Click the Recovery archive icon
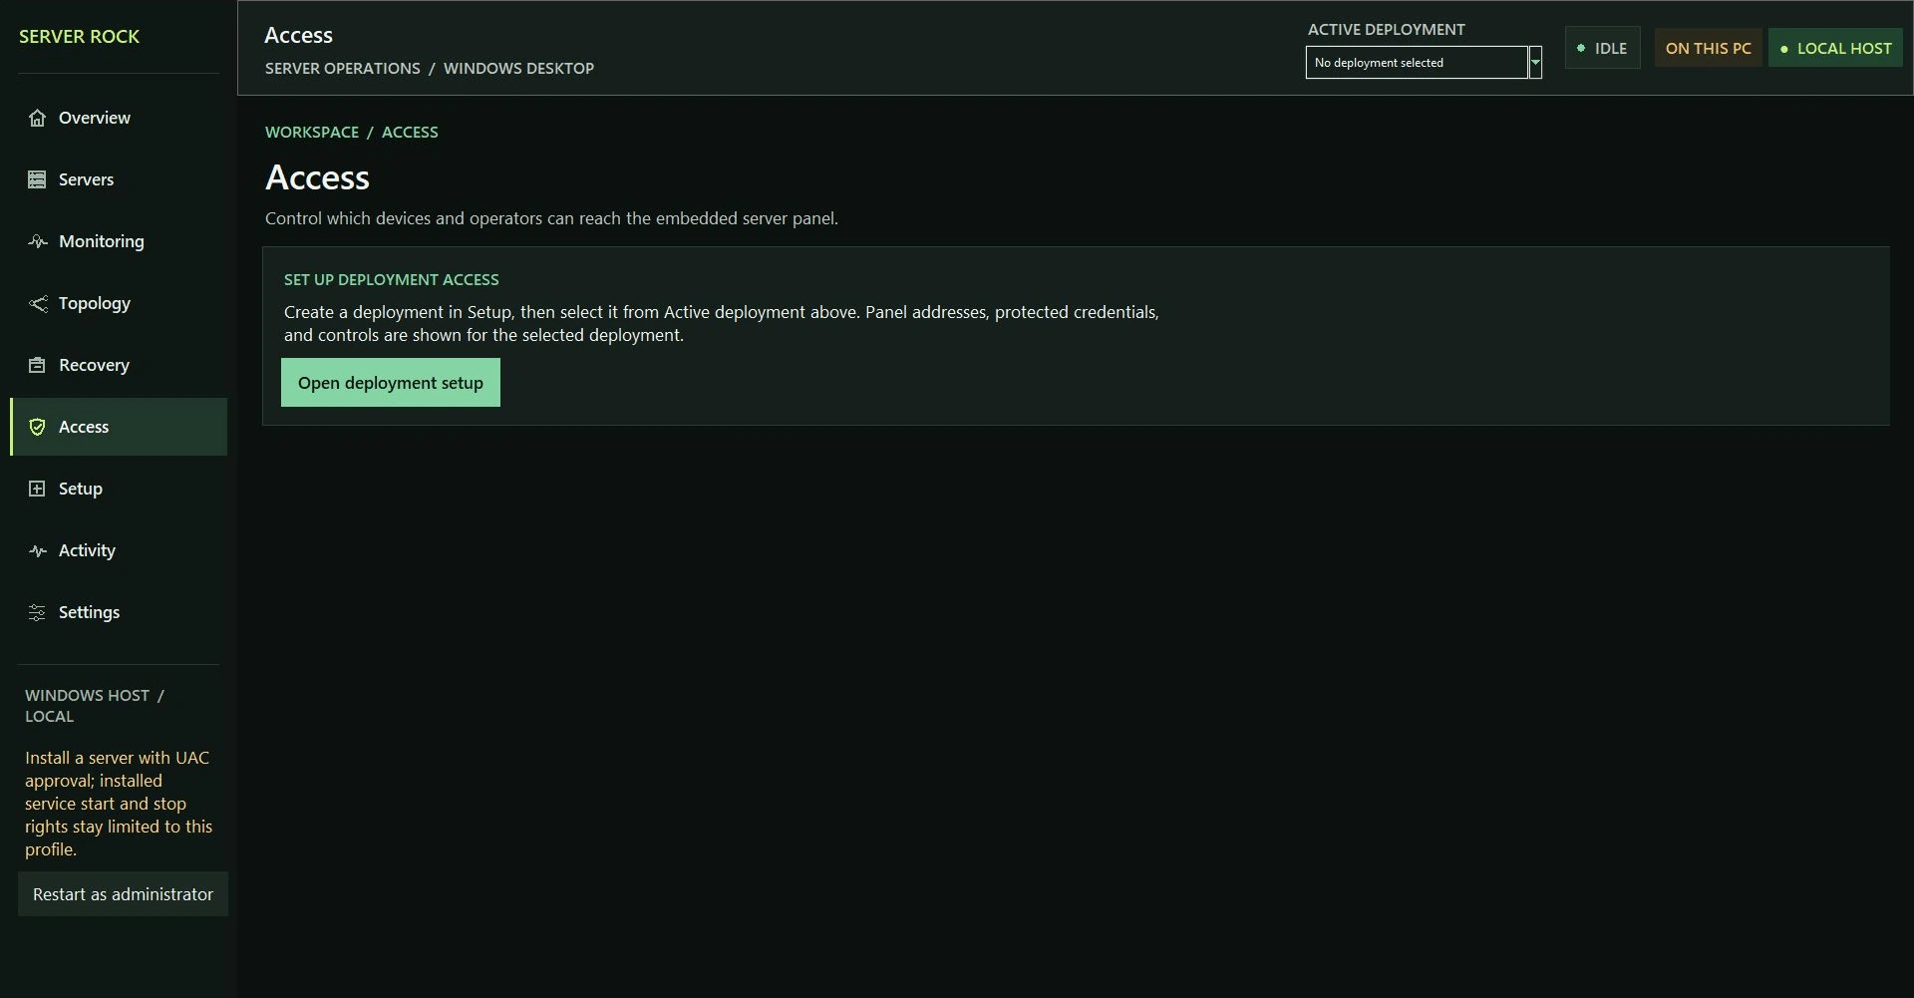This screenshot has height=998, width=1914. [37, 365]
